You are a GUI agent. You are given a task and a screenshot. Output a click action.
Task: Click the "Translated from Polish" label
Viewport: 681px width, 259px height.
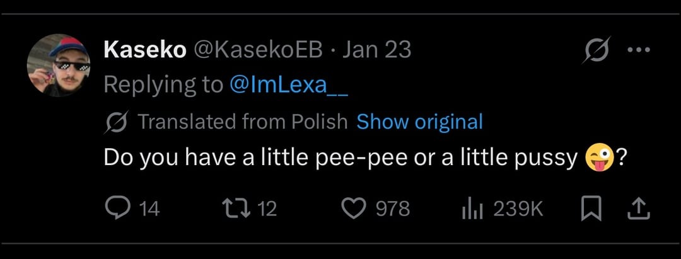(242, 121)
